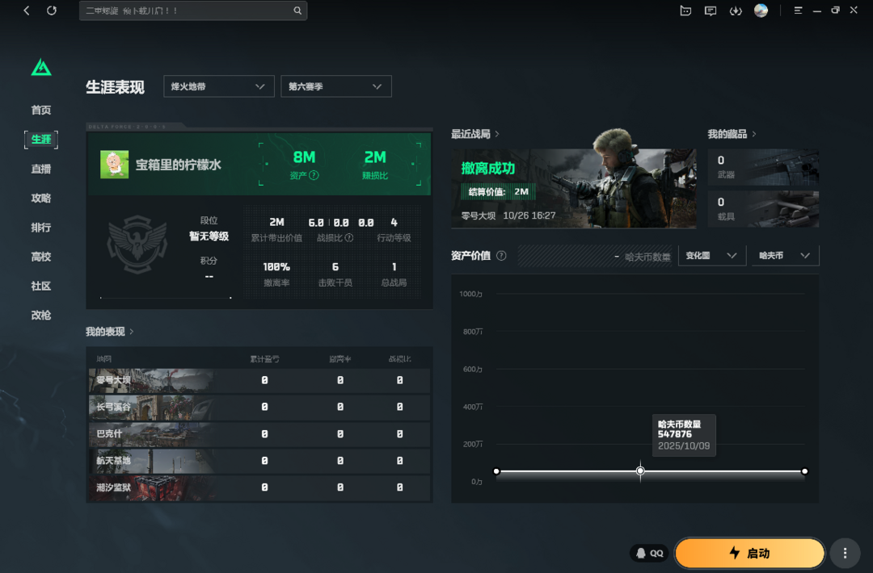Viewport: 873px width, 573px height.
Task: Go to 首页 in the sidebar
Action: (x=41, y=111)
